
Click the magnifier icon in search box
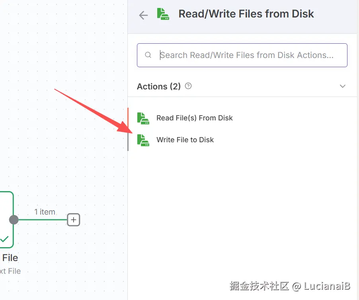coord(148,55)
